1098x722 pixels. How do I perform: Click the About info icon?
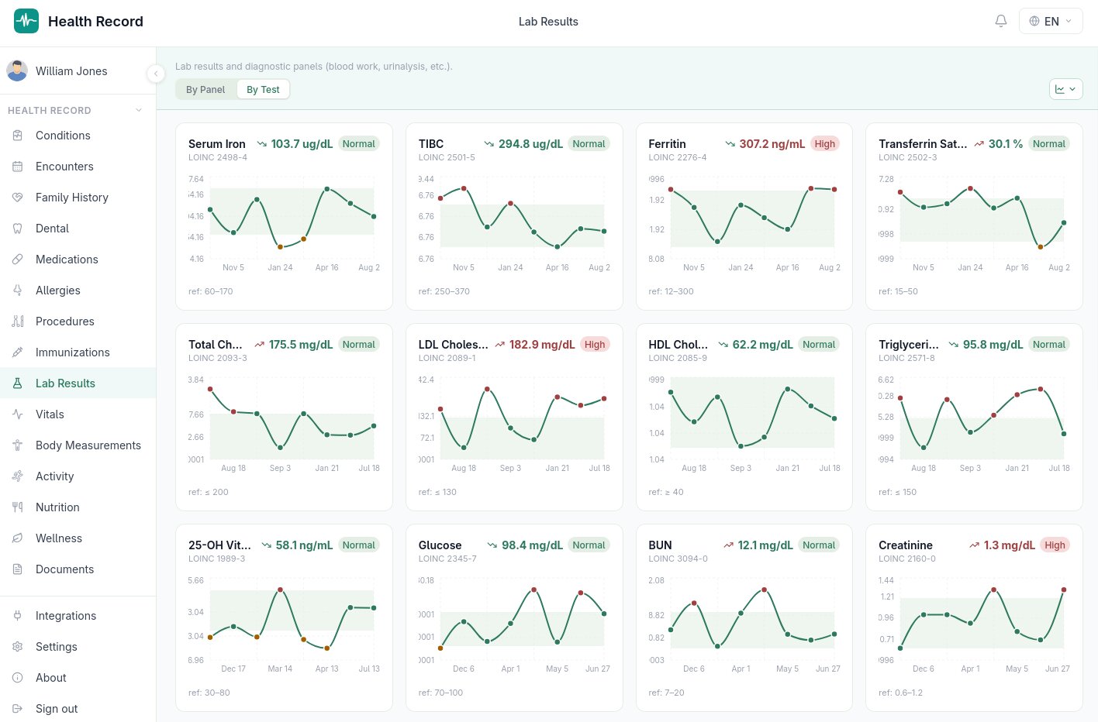click(x=18, y=678)
